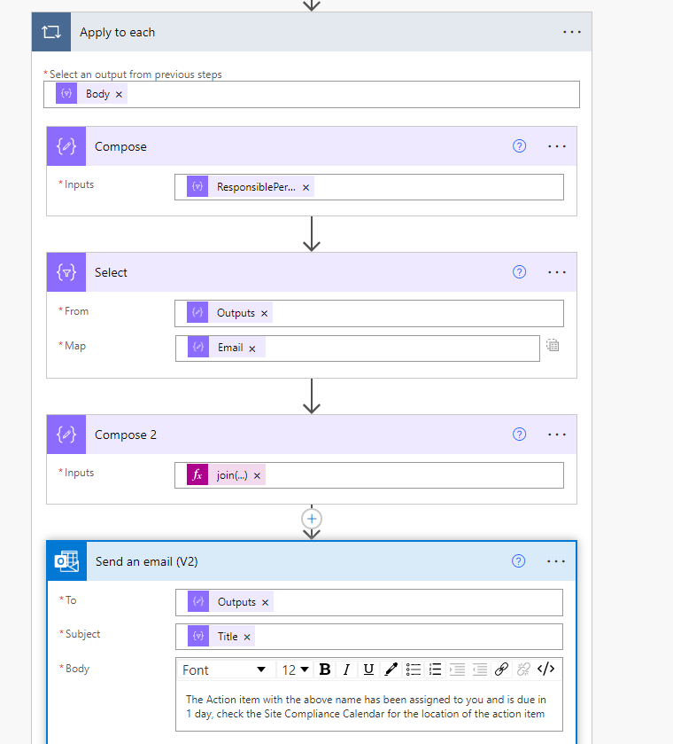This screenshot has width=673, height=744.
Task: Open help for Send an email (V2)
Action: click(519, 561)
